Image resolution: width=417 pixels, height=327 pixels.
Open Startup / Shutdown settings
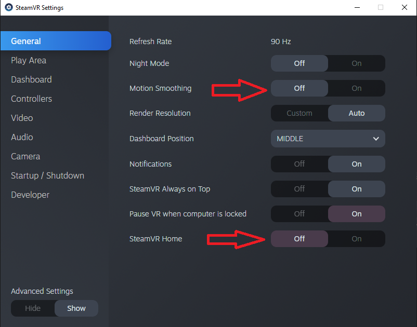pos(47,175)
